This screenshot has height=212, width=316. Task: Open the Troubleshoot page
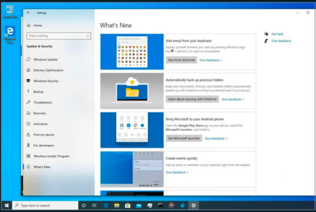tap(43, 102)
